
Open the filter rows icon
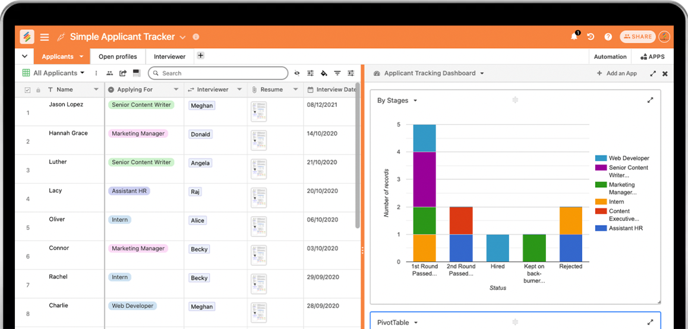point(337,73)
